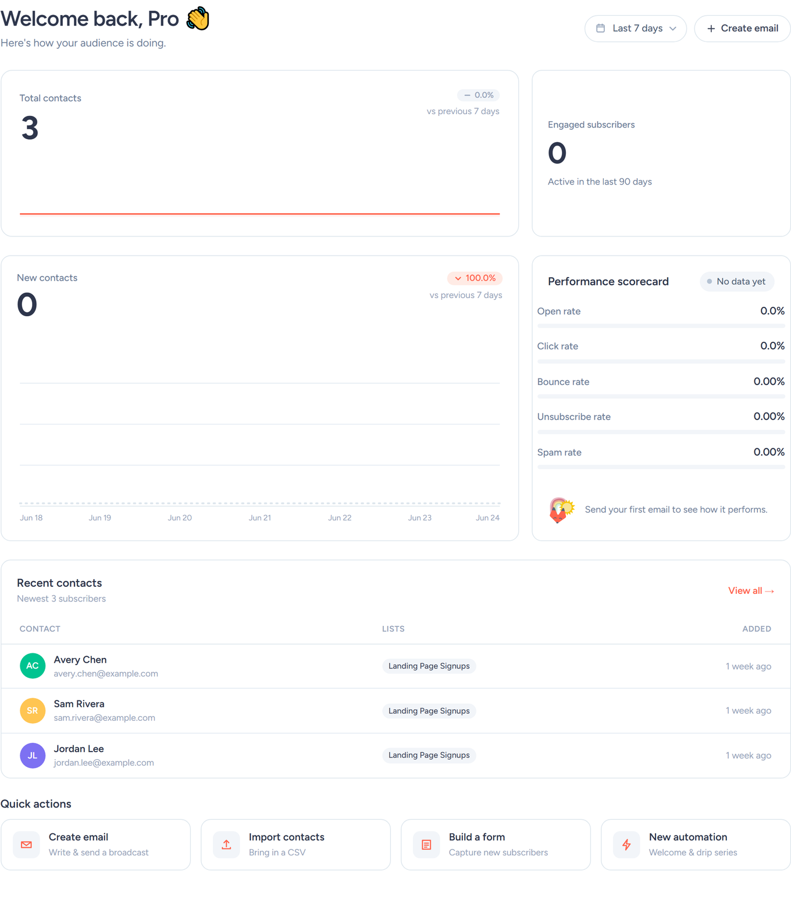Open the Build a form quick action card
791x899 pixels.
(496, 845)
